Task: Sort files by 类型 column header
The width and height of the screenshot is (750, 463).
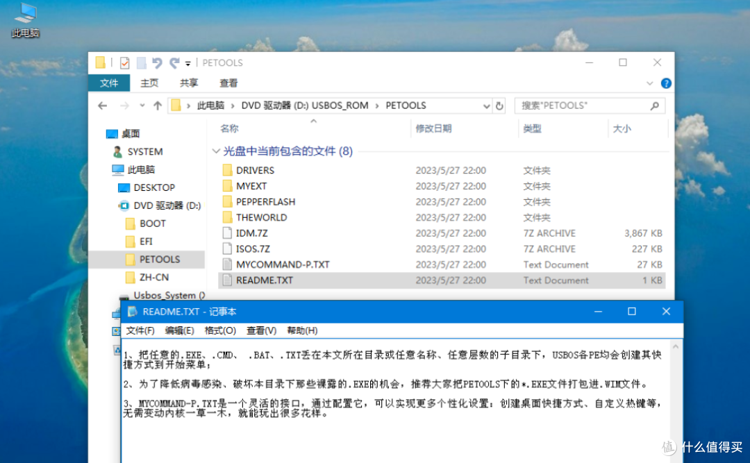Action: click(533, 128)
